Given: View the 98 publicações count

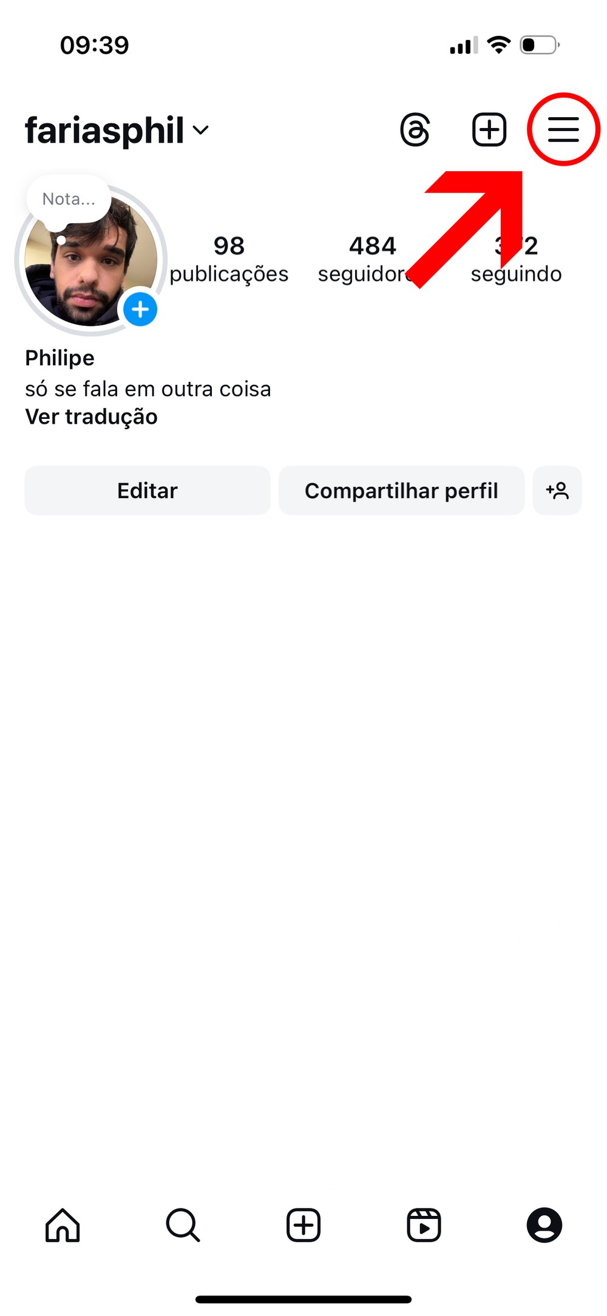Looking at the screenshot, I should coord(229,259).
